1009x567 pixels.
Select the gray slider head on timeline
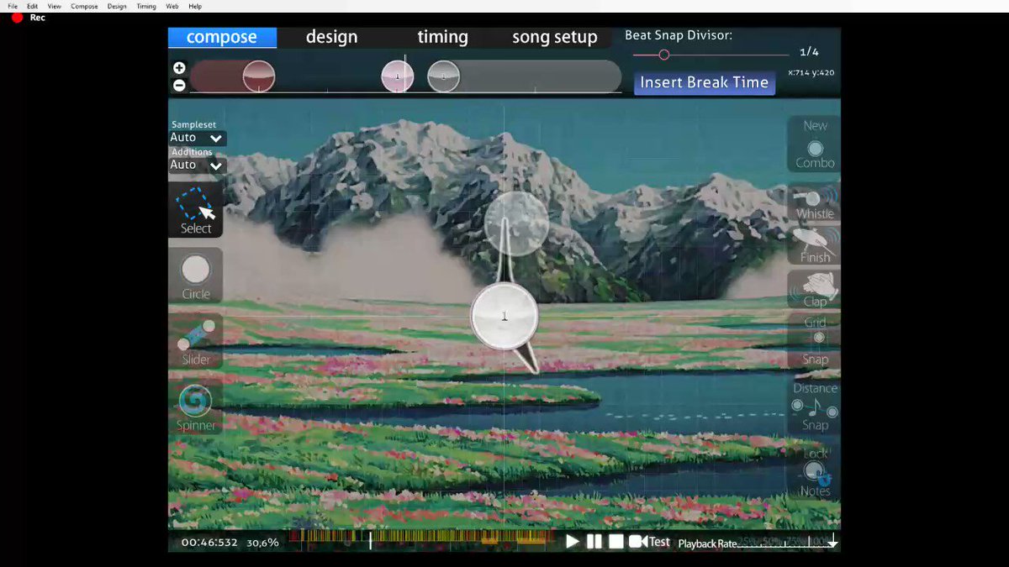pos(443,76)
